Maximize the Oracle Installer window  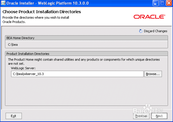[x=162, y=3]
